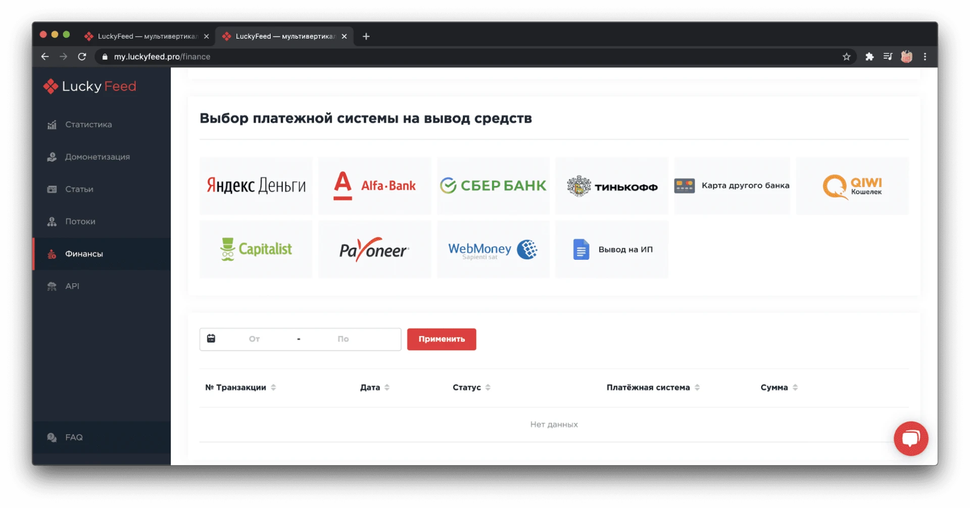Image resolution: width=970 pixels, height=508 pixels.
Task: Choose Тинькофф for withdrawal
Action: [x=612, y=186]
